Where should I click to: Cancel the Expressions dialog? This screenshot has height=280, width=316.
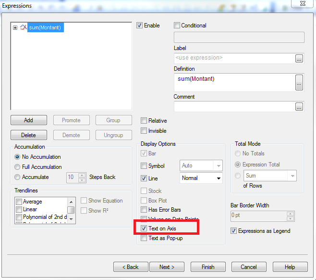[x=249, y=267]
